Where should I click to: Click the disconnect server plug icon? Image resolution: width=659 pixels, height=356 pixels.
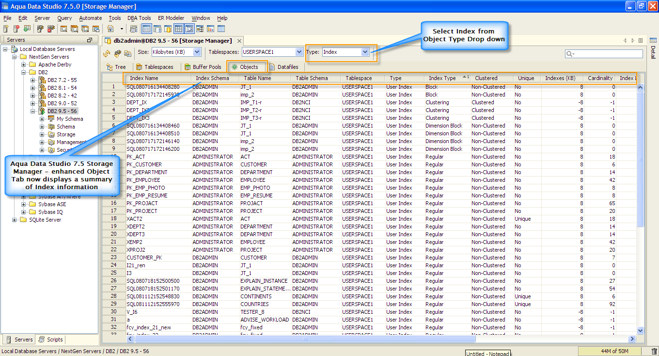(51, 29)
